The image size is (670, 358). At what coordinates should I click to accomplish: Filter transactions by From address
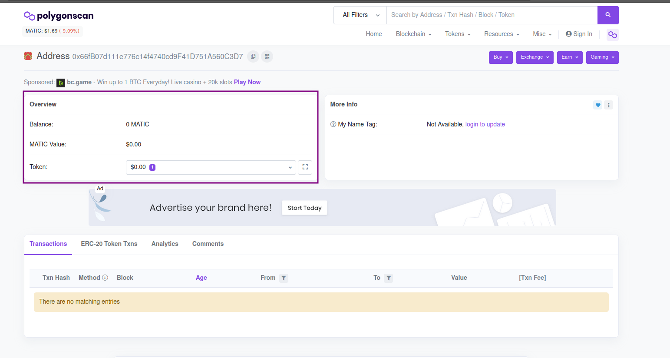point(284,278)
